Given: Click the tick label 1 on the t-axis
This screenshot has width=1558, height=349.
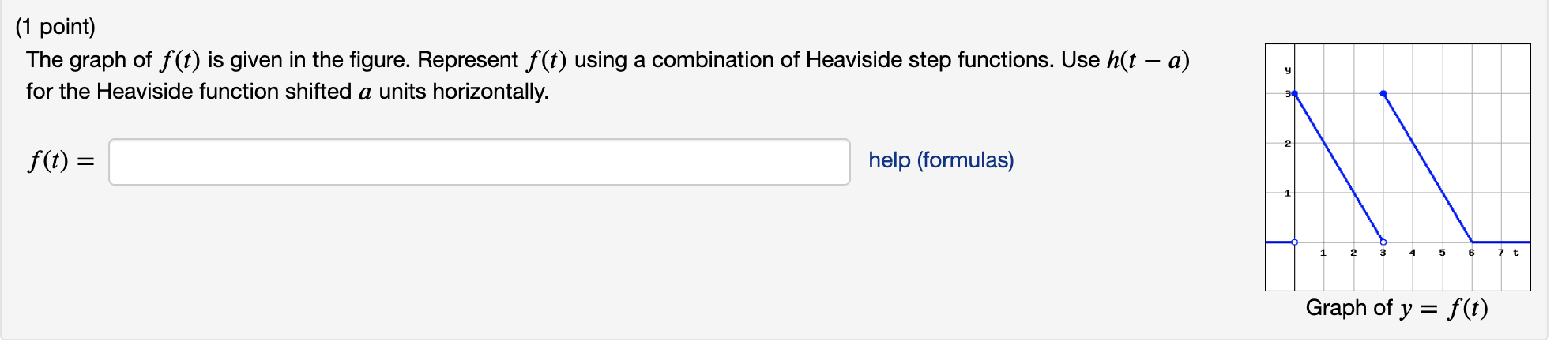Looking at the screenshot, I should coord(1323,253).
